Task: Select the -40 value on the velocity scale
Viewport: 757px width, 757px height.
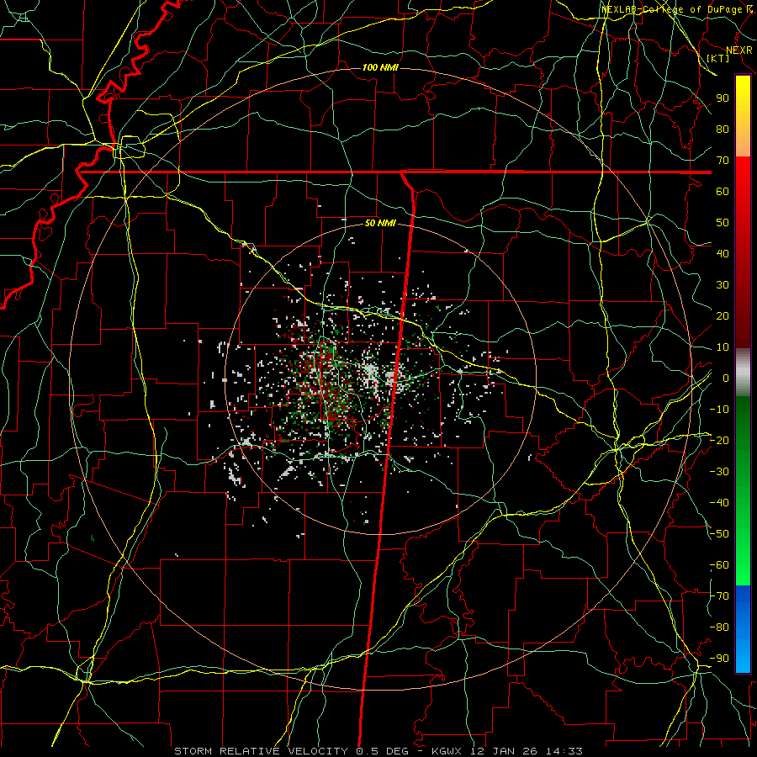Action: pos(719,503)
